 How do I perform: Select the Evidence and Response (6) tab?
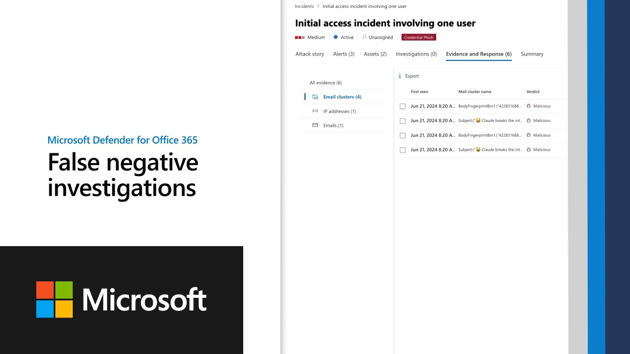[478, 54]
